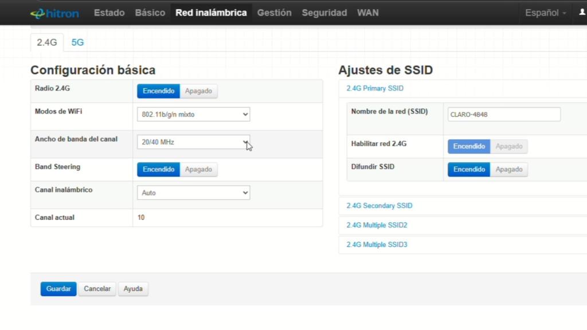Disable Band Steering using Apagado
Image resolution: width=587 pixels, height=330 pixels.
click(198, 170)
